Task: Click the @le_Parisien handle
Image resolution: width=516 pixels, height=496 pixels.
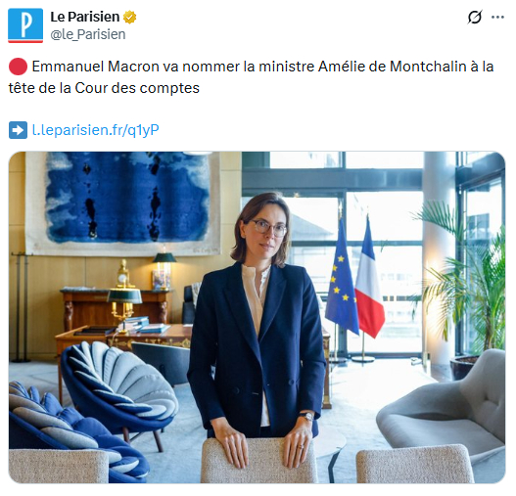Action: pos(88,34)
